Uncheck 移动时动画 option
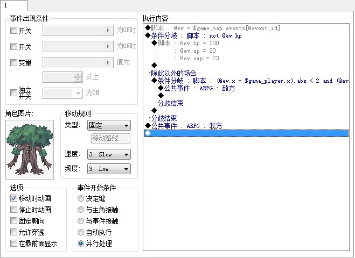 pos(13,198)
